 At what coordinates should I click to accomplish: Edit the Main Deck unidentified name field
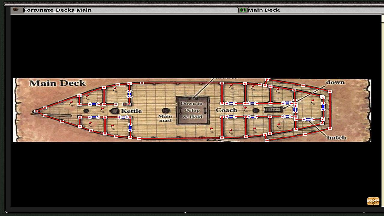[315, 10]
